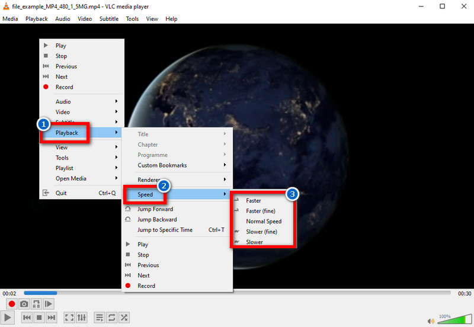This screenshot has width=474, height=327.
Task: Click Previous in the first context menu
Action: pos(82,66)
